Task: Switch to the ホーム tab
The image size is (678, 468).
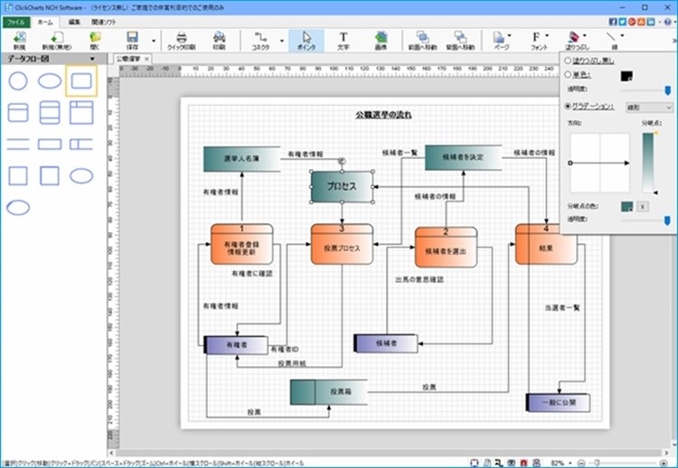Action: click(x=45, y=22)
